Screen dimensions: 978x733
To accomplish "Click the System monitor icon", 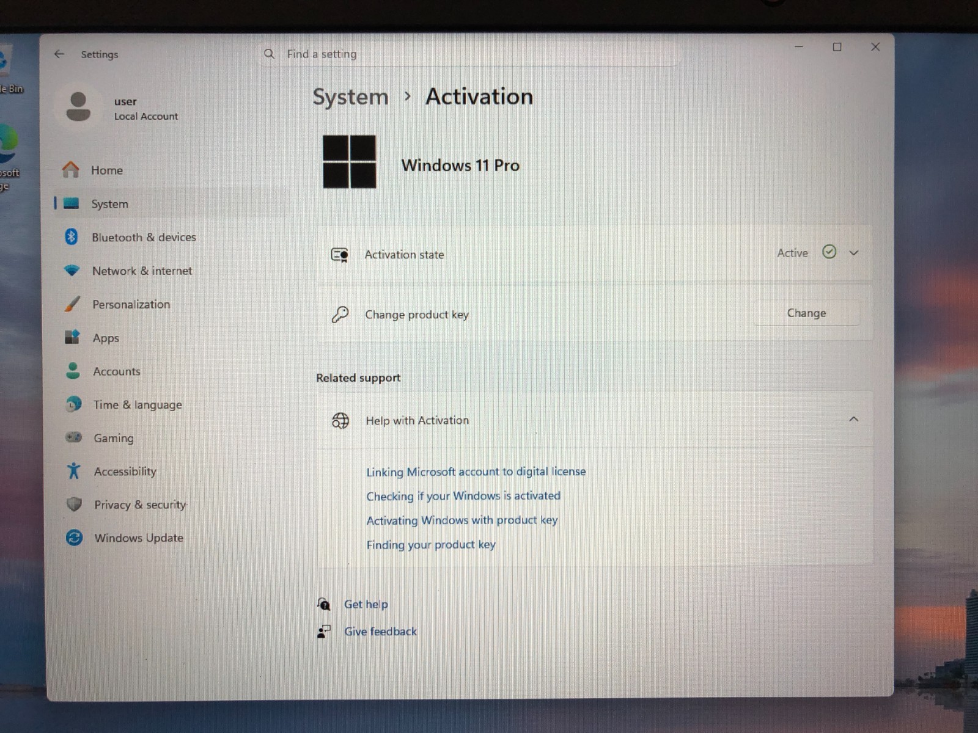I will pos(72,203).
